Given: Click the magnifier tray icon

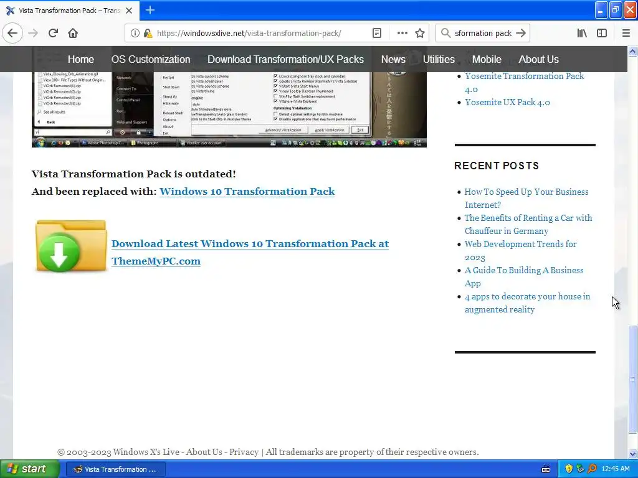Looking at the screenshot, I should pos(592,469).
